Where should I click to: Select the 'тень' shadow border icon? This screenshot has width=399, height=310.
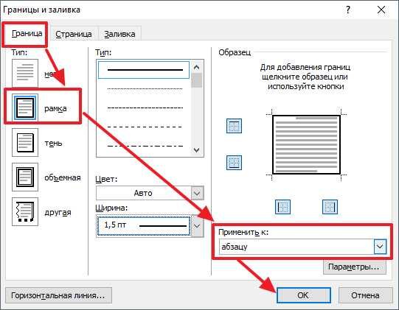pos(25,142)
